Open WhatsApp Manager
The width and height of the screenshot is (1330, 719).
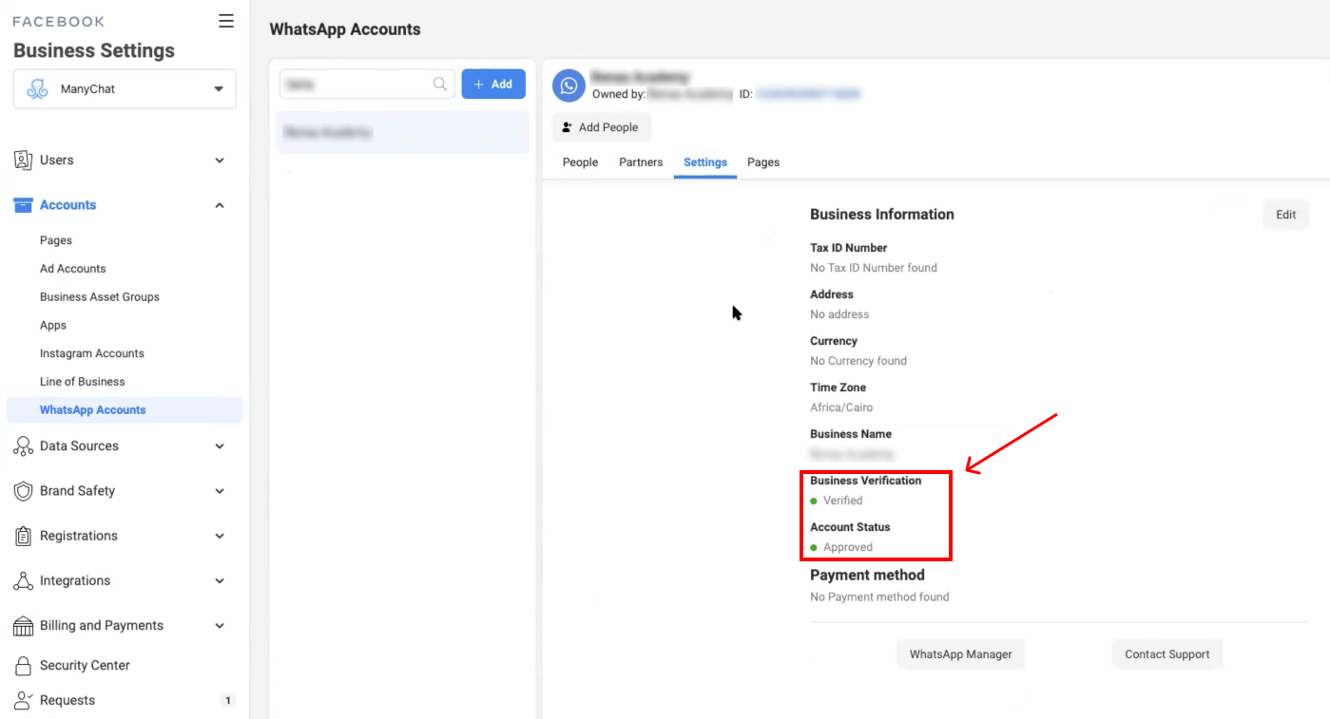point(960,654)
